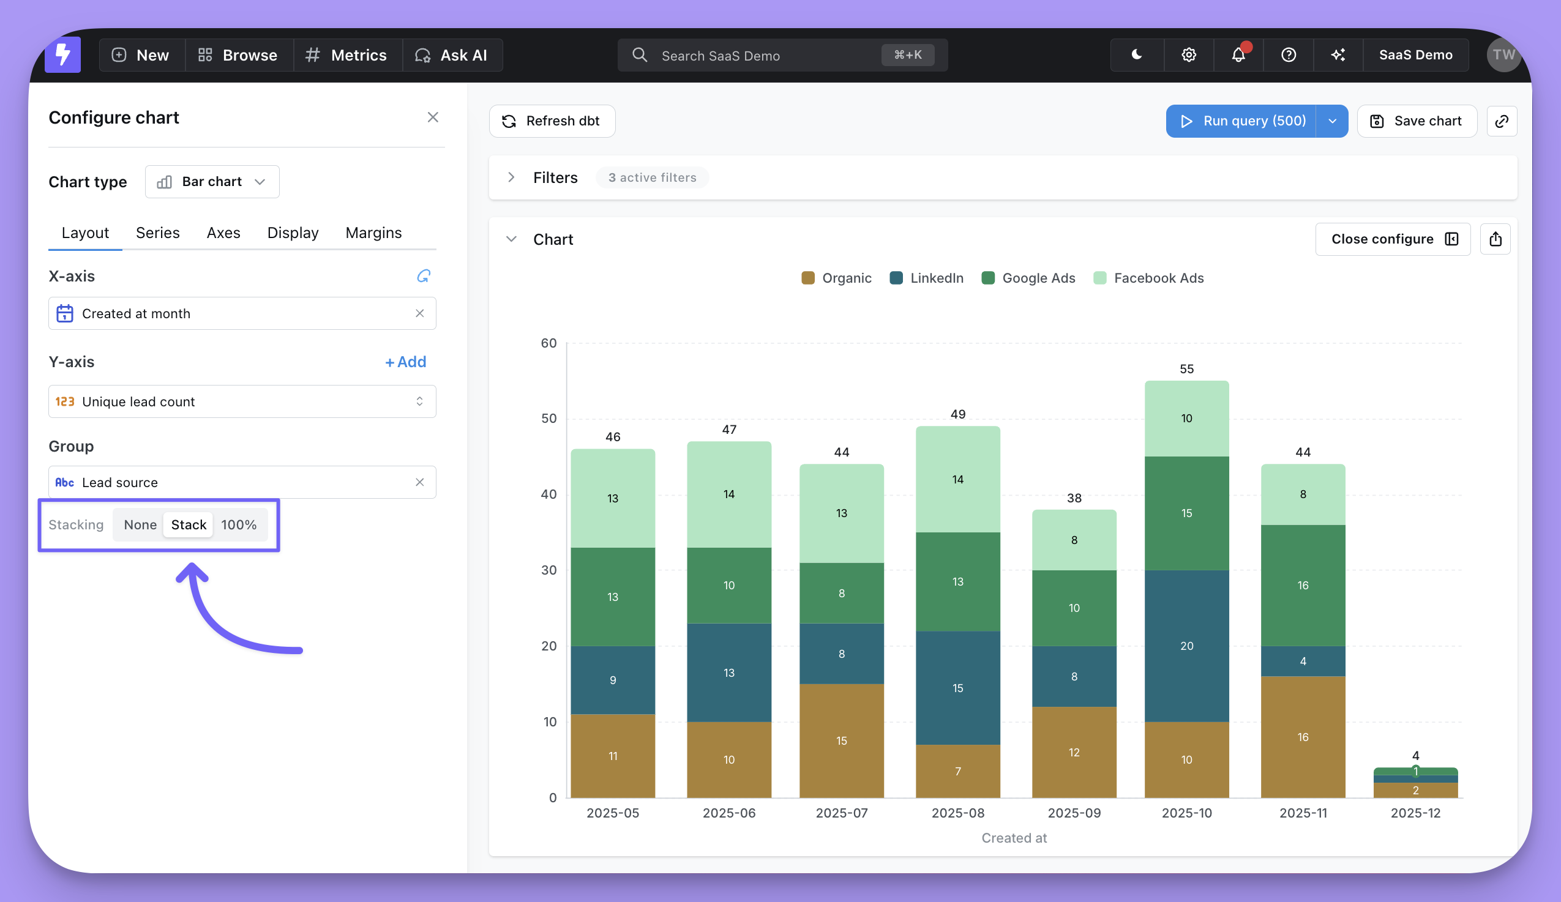Click the chart export share icon
The image size is (1561, 902).
(1495, 239)
